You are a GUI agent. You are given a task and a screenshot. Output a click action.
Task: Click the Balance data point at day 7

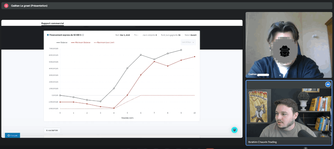154,59
